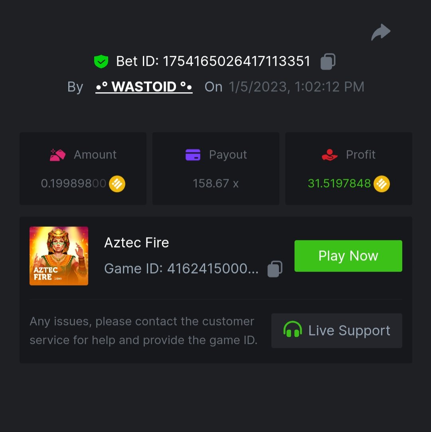
Task: Click the bet amount 0.19989800
Action: pos(73,184)
